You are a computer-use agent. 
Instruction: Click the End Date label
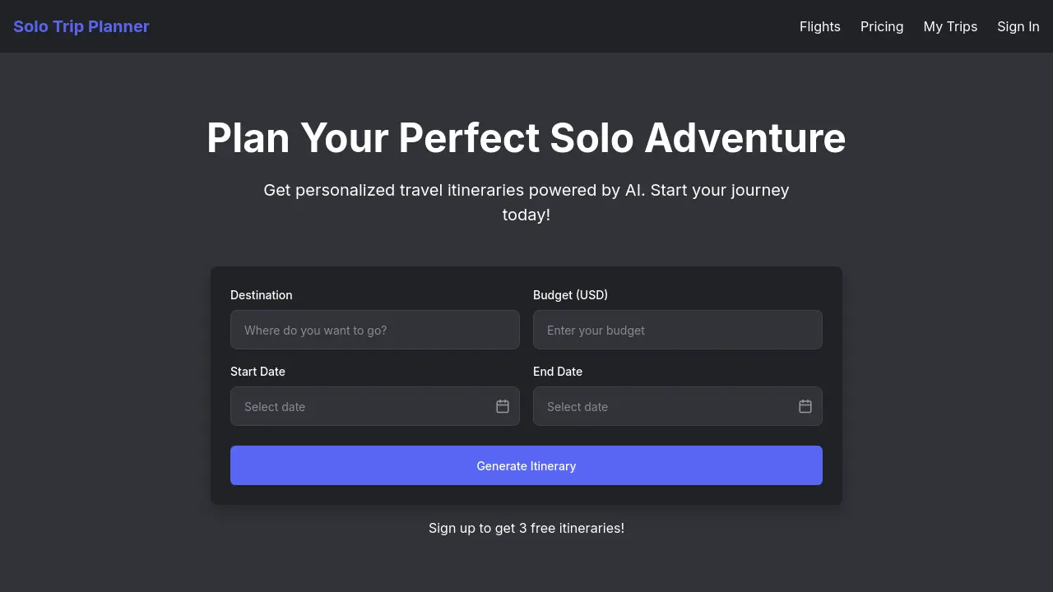click(x=558, y=372)
